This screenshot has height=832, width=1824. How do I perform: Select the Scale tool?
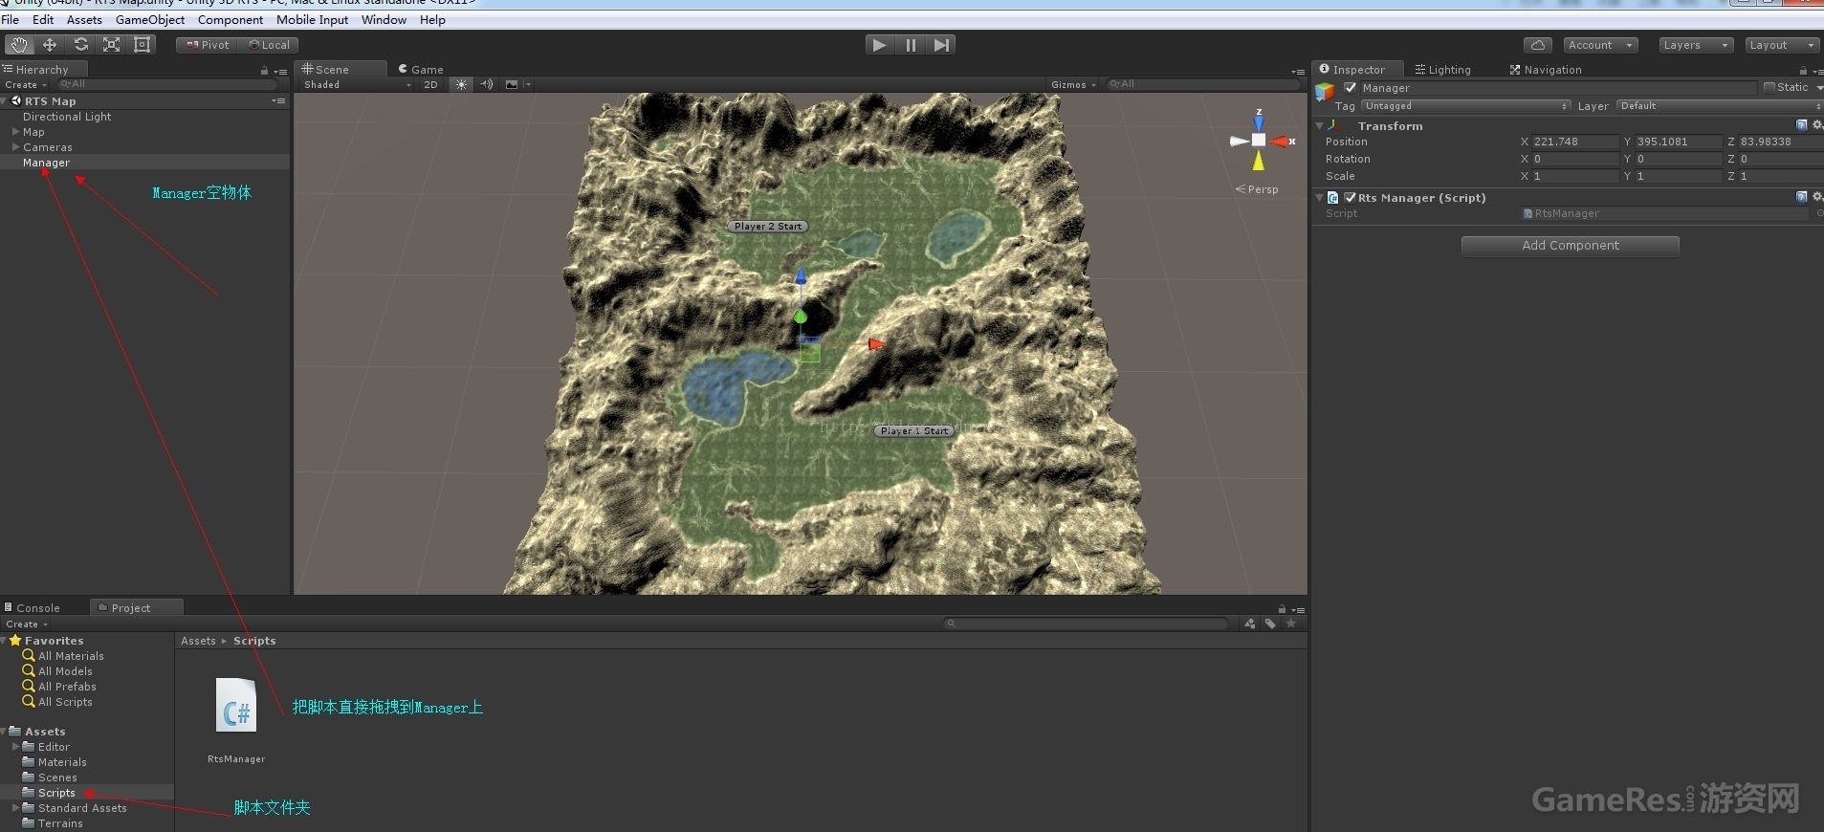[x=112, y=45]
